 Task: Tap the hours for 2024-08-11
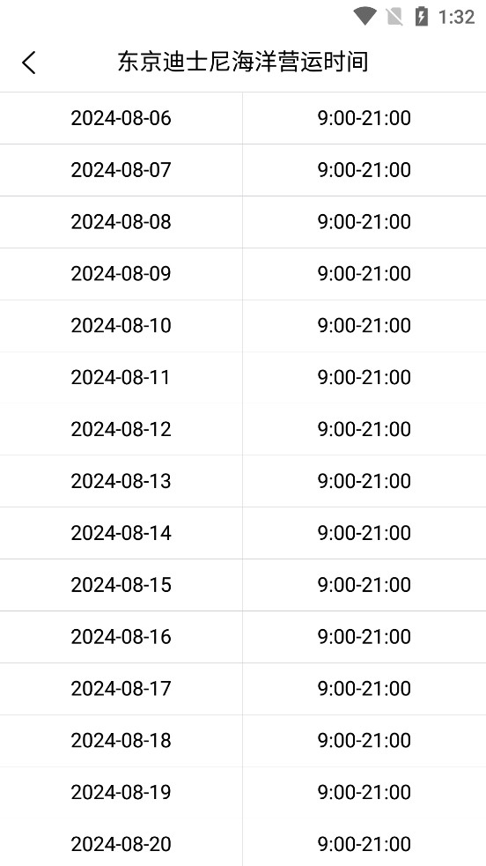(364, 378)
